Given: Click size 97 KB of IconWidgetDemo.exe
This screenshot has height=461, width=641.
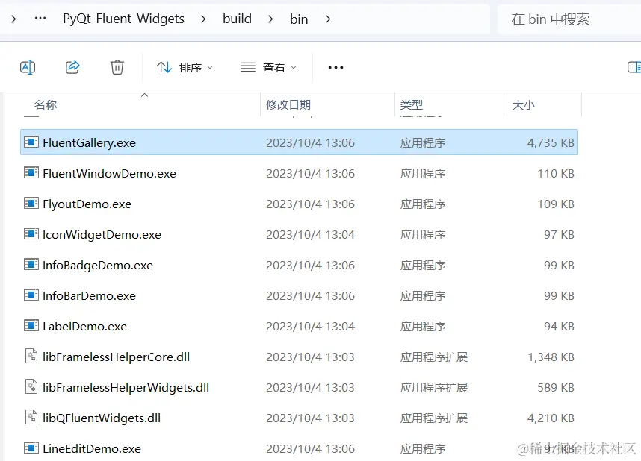Looking at the screenshot, I should (559, 235).
